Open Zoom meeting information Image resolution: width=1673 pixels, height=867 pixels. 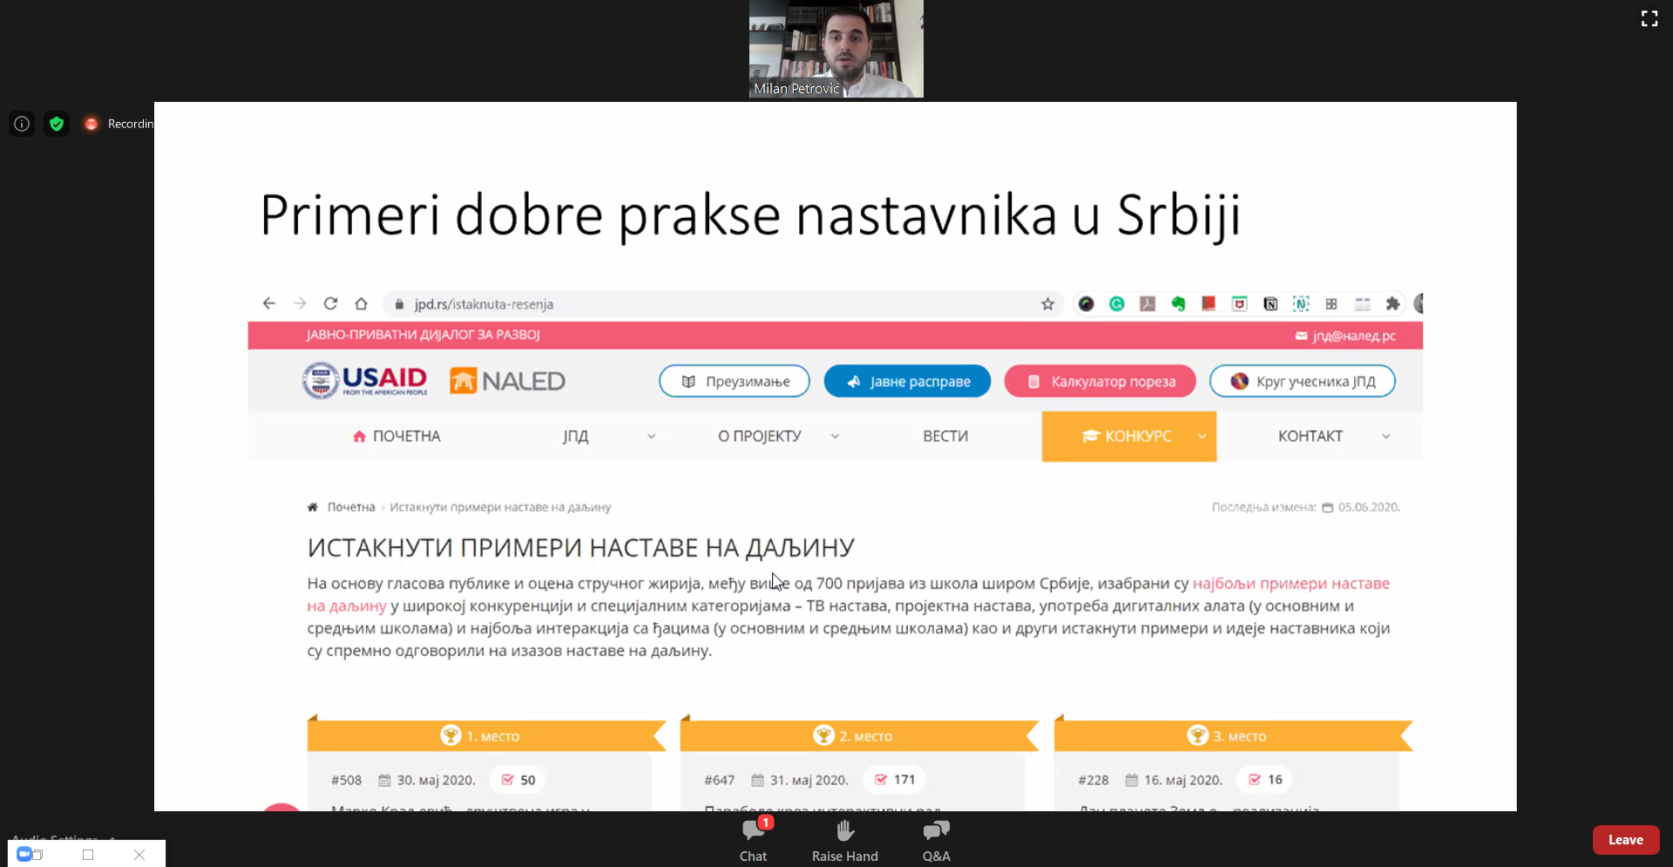[21, 124]
